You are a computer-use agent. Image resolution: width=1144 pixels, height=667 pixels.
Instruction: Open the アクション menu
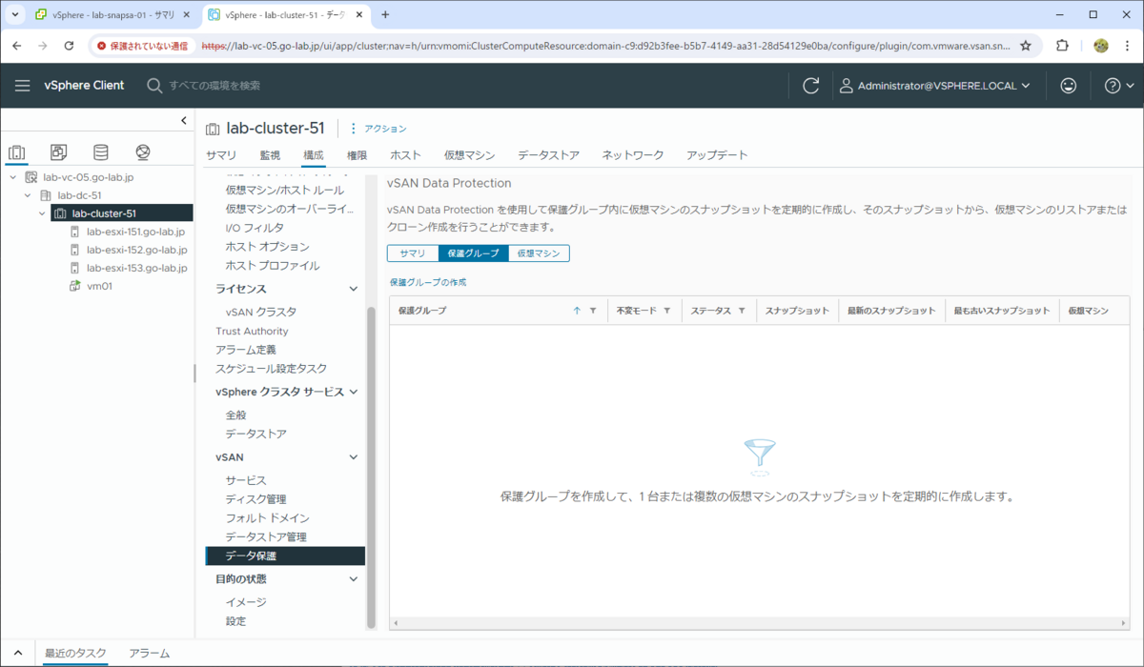pyautogui.click(x=378, y=129)
